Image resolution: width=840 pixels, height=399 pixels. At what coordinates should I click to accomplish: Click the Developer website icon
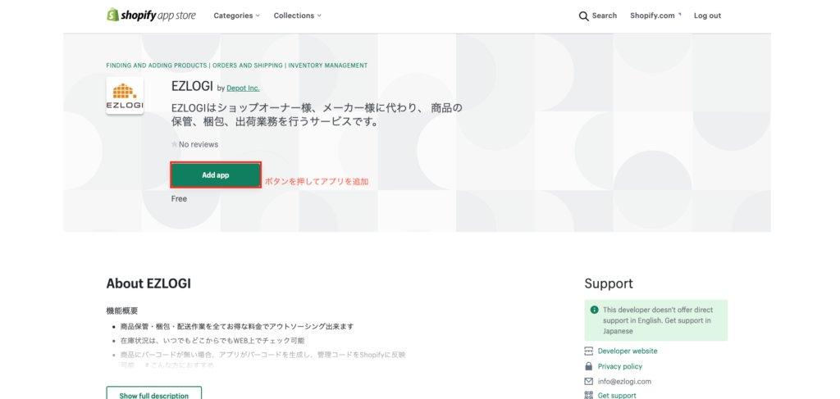click(588, 351)
